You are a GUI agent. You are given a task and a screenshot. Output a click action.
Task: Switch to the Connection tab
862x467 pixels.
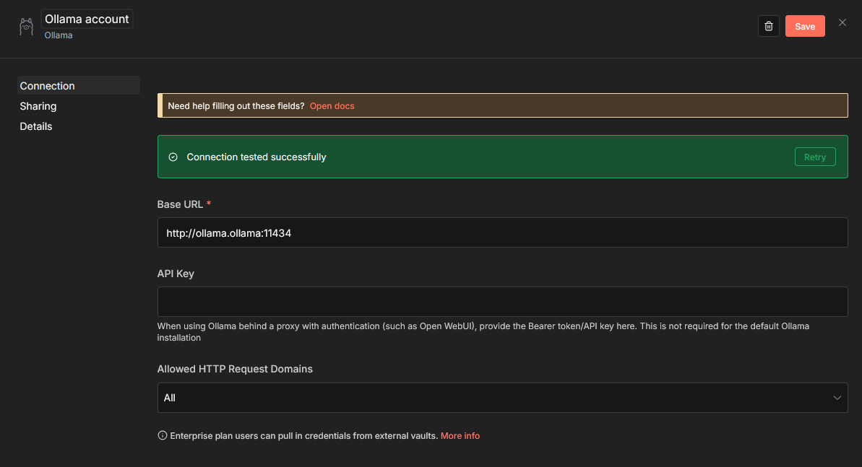click(x=48, y=86)
